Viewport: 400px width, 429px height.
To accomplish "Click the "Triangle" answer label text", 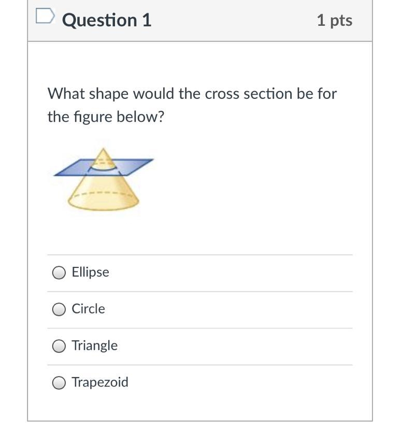I will pos(95,346).
